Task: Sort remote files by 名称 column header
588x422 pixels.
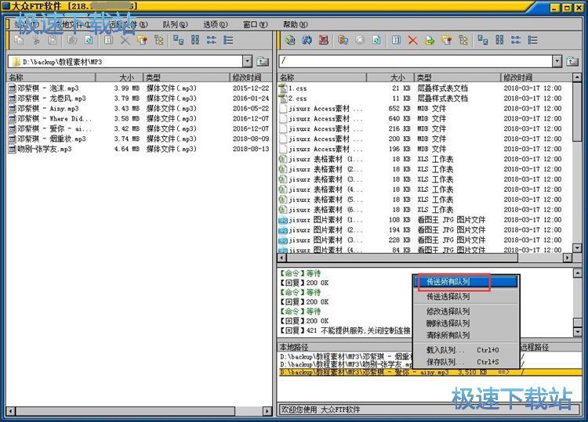Action: pyautogui.click(x=322, y=78)
